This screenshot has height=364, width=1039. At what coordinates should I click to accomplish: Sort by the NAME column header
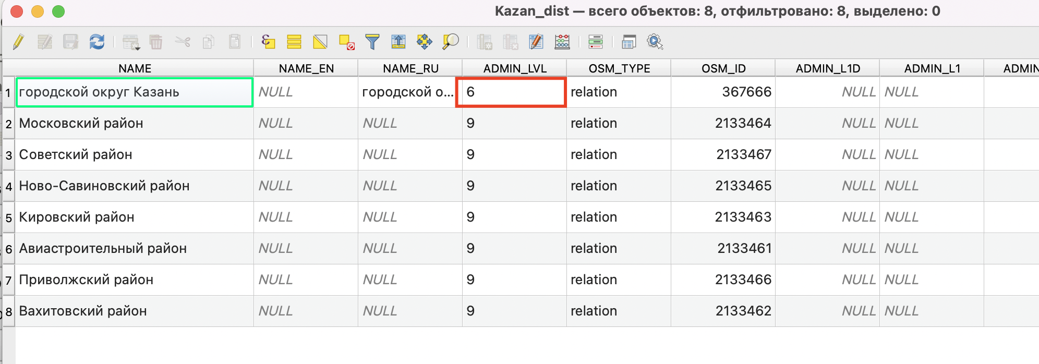point(135,68)
